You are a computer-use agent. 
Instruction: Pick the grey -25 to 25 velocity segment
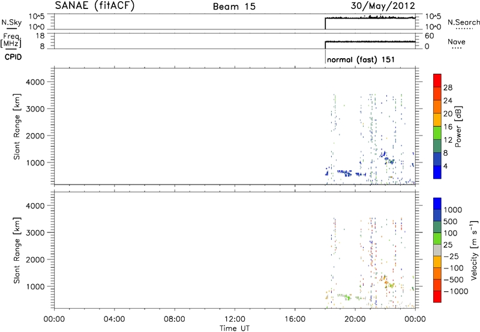point(437,250)
